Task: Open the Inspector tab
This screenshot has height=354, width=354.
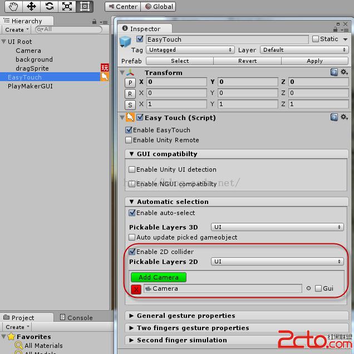Action: click(145, 29)
